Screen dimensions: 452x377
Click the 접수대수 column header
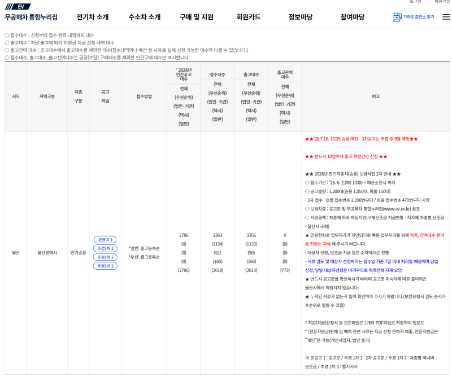(x=218, y=74)
